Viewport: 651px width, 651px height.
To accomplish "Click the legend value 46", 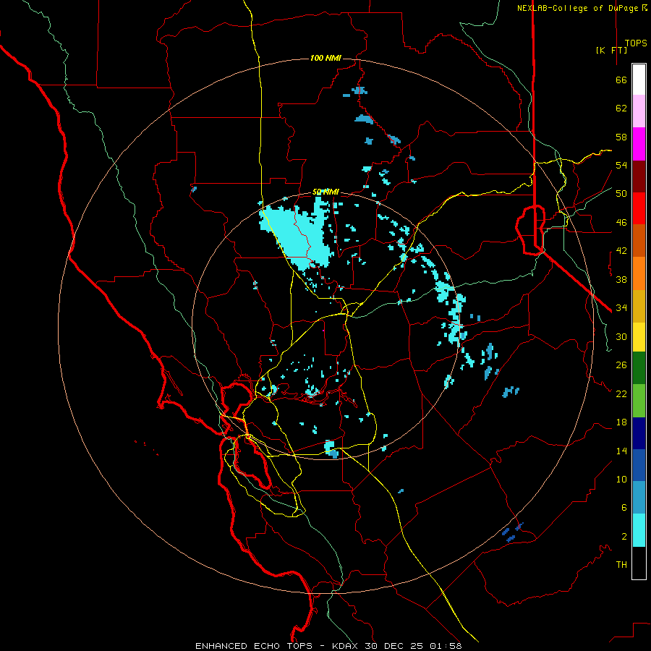I will click(621, 223).
